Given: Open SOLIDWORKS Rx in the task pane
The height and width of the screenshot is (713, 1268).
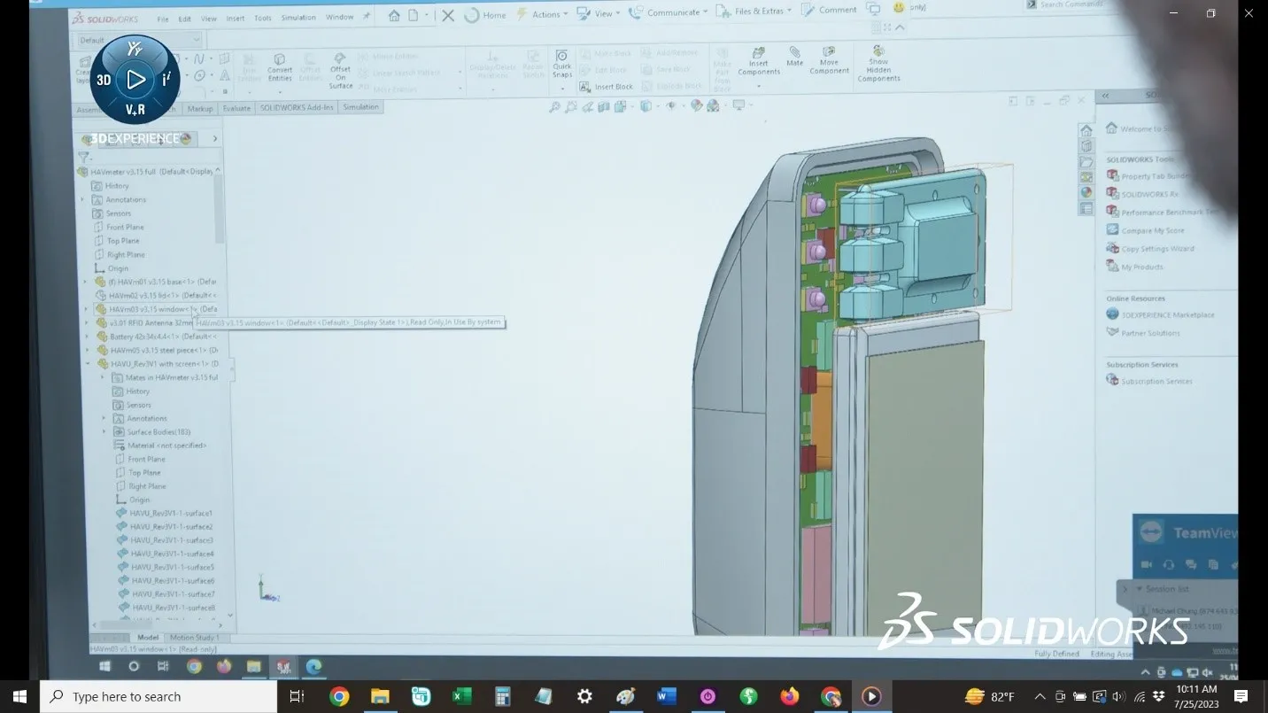Looking at the screenshot, I should [x=1148, y=193].
